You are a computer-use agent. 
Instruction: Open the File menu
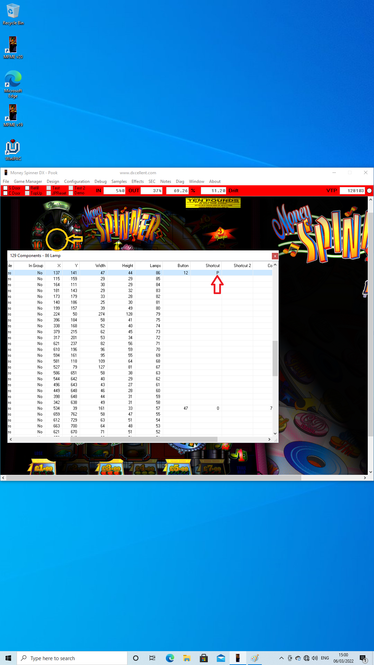(x=6, y=181)
